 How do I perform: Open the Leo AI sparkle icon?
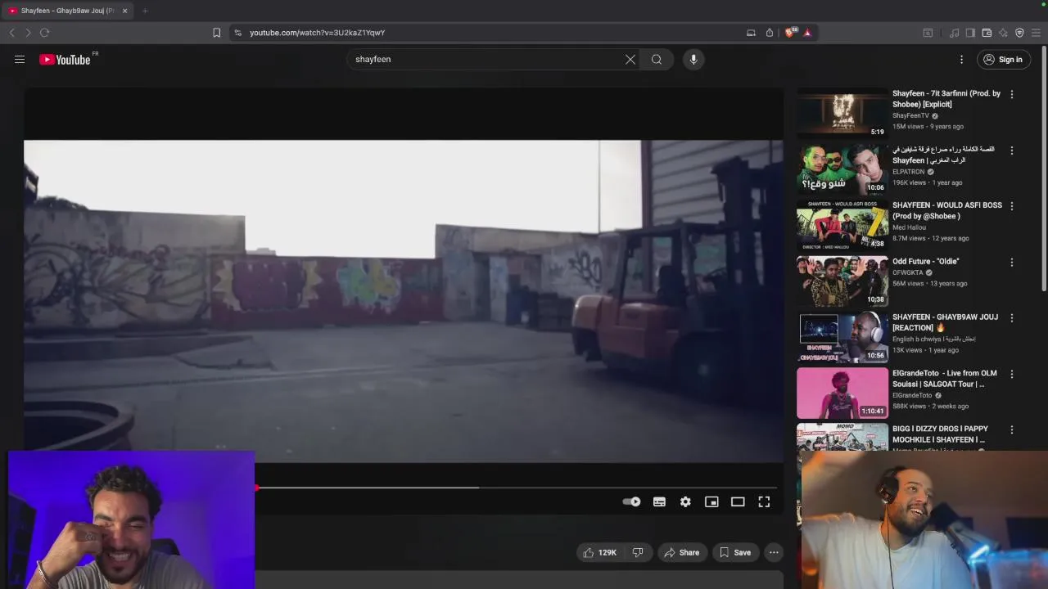click(x=1003, y=33)
